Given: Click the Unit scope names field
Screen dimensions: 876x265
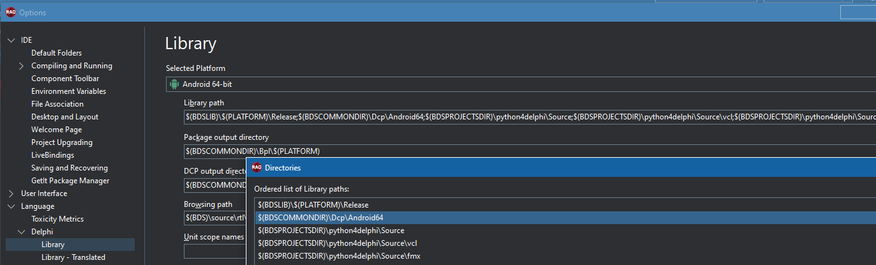Looking at the screenshot, I should [215, 251].
